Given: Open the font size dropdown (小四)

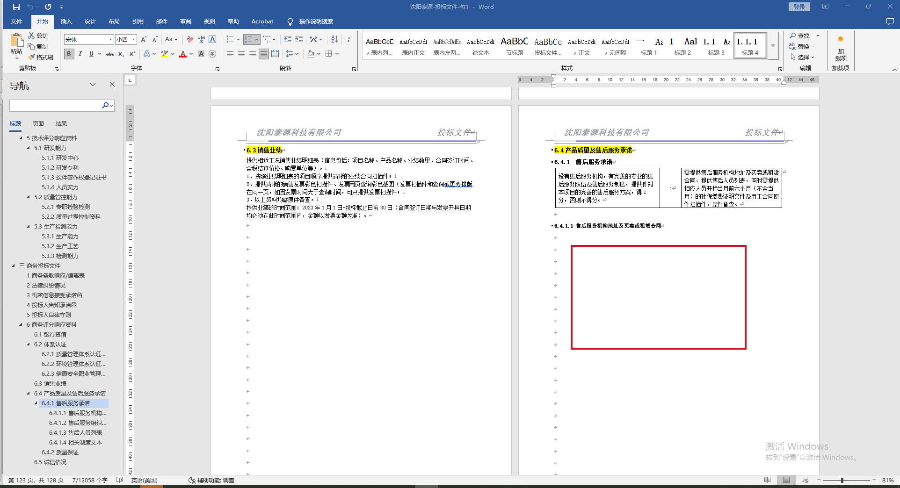Looking at the screenshot, I should [x=133, y=40].
